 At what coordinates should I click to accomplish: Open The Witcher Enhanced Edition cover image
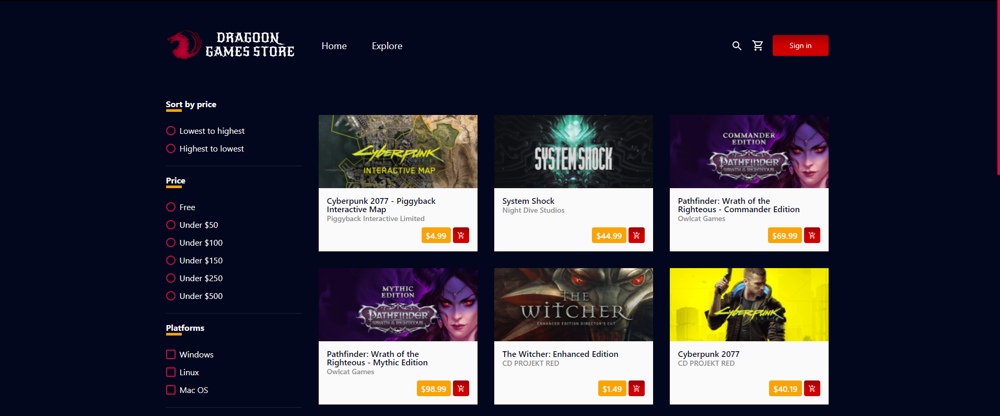tap(574, 305)
